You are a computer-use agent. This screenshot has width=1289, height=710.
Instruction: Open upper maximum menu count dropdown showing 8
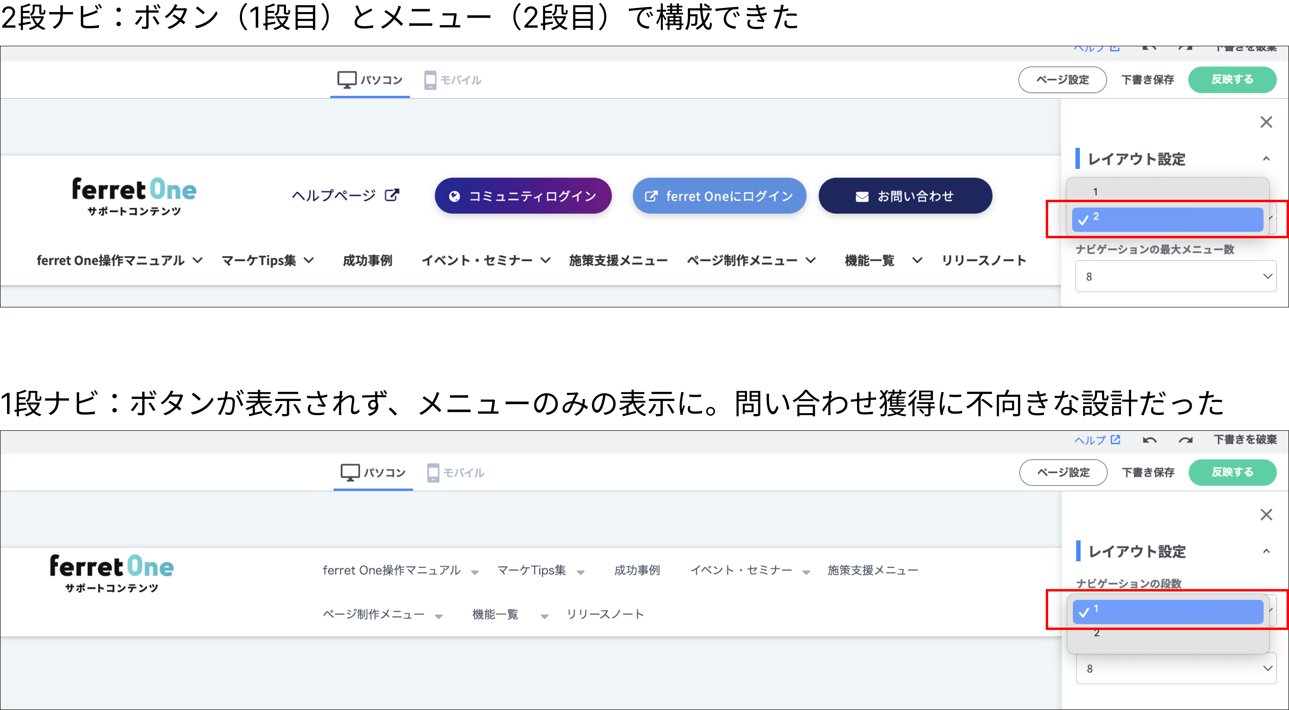(x=1176, y=276)
